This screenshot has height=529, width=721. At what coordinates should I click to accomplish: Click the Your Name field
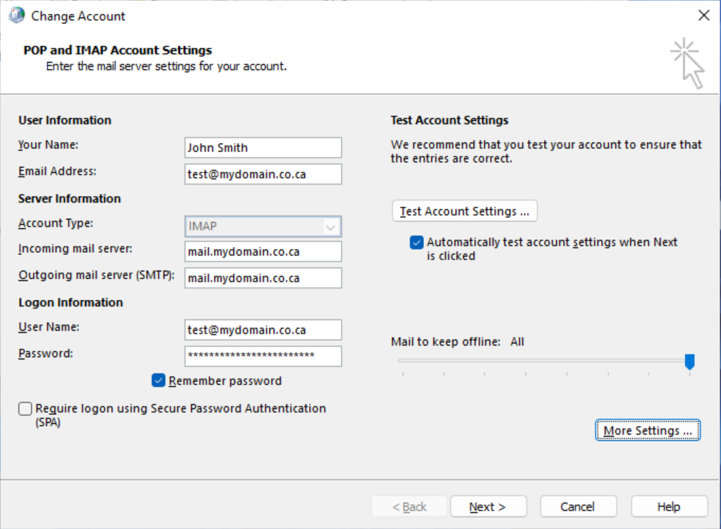[263, 148]
